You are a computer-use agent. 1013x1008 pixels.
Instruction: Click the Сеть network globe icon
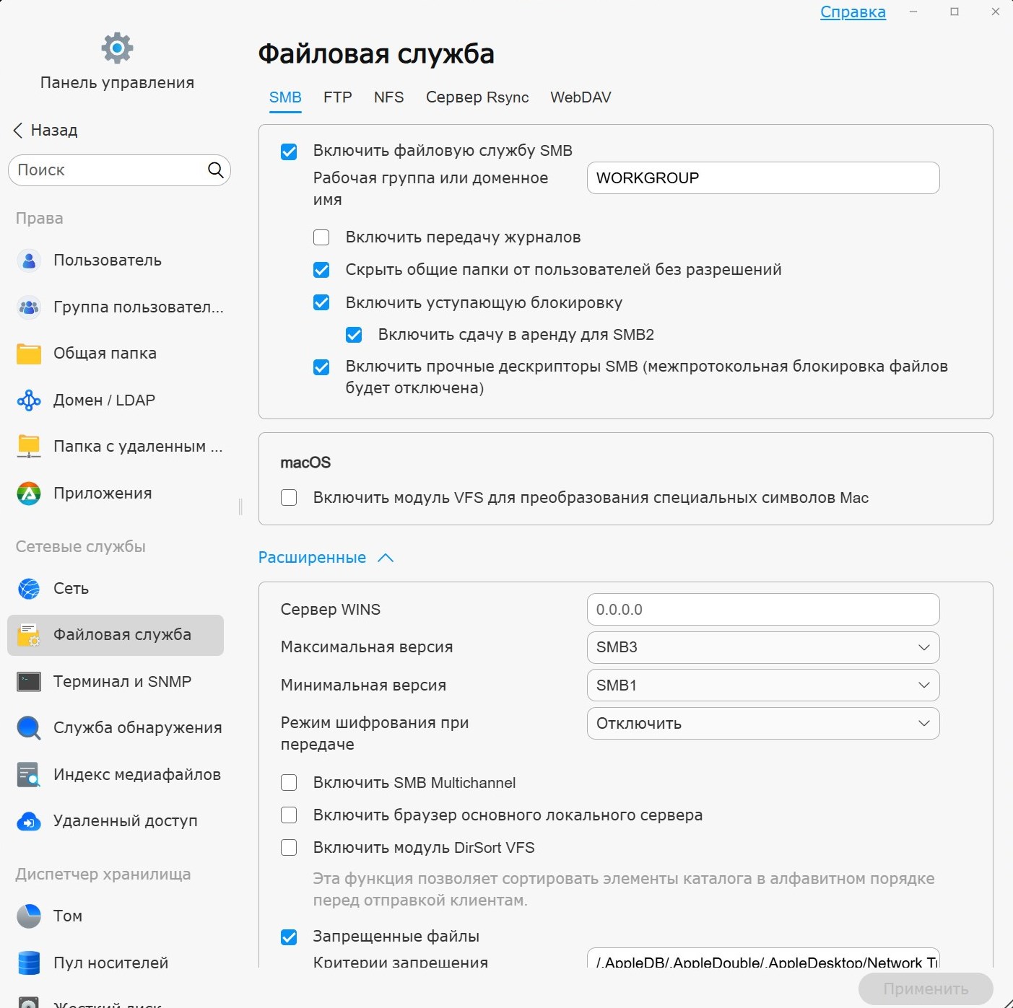coord(29,589)
